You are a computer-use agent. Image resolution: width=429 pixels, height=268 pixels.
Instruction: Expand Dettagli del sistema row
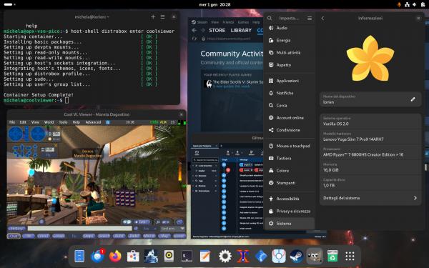(370, 198)
